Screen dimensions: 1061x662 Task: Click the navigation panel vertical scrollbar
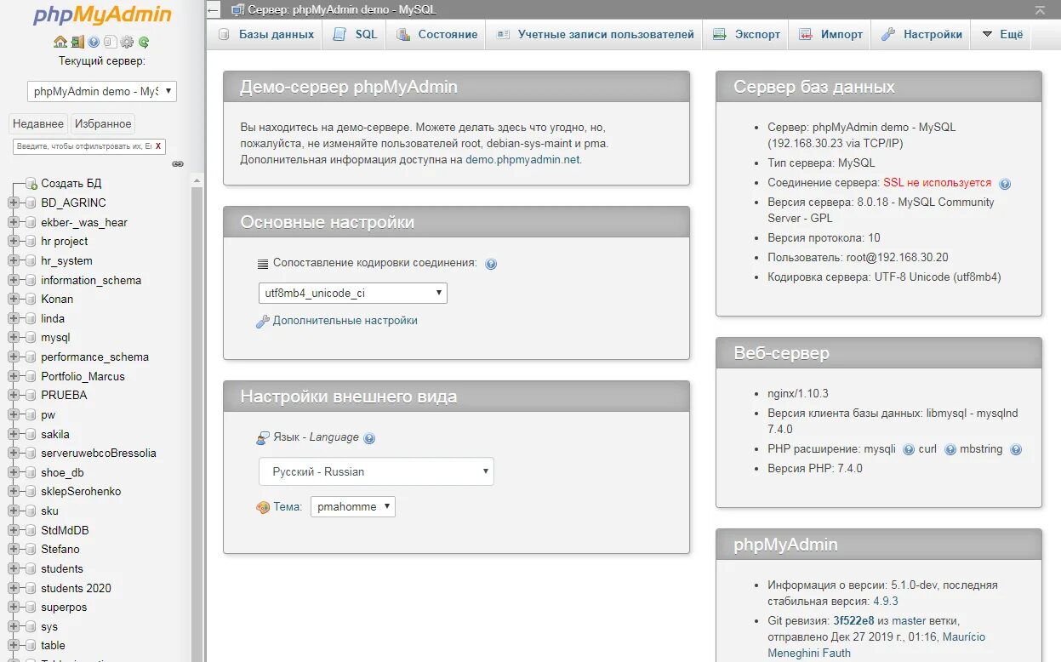click(197, 424)
